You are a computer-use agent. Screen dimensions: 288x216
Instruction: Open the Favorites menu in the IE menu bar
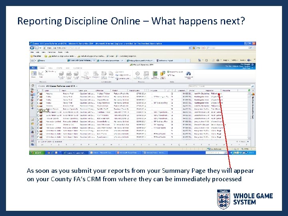[x=52, y=52]
